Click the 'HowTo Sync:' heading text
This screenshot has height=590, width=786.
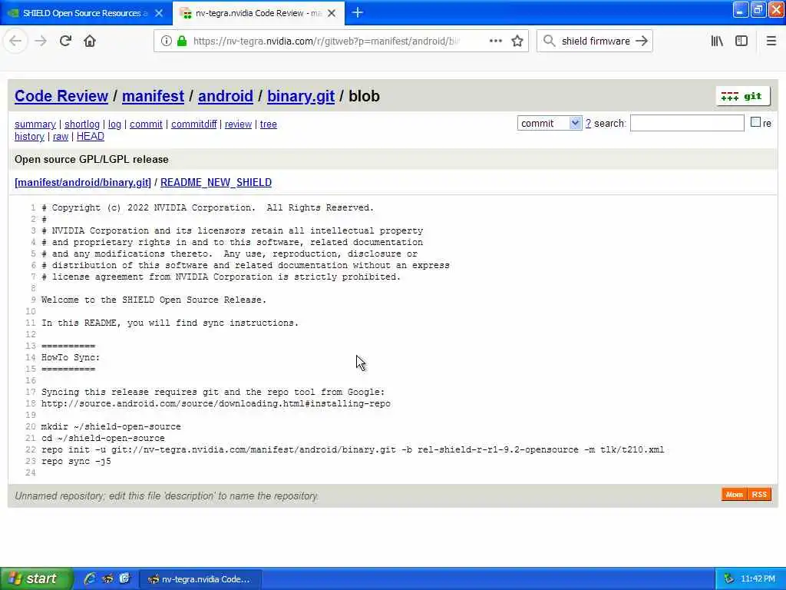tap(71, 357)
